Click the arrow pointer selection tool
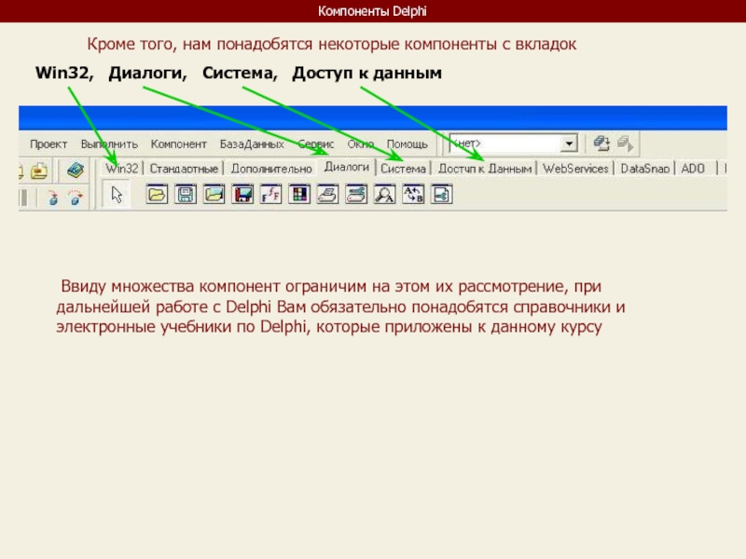Screen dimensions: 746x559 tap(117, 195)
